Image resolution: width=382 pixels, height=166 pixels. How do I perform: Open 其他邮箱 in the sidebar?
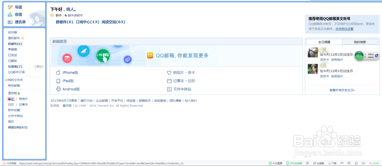(x=14, y=85)
